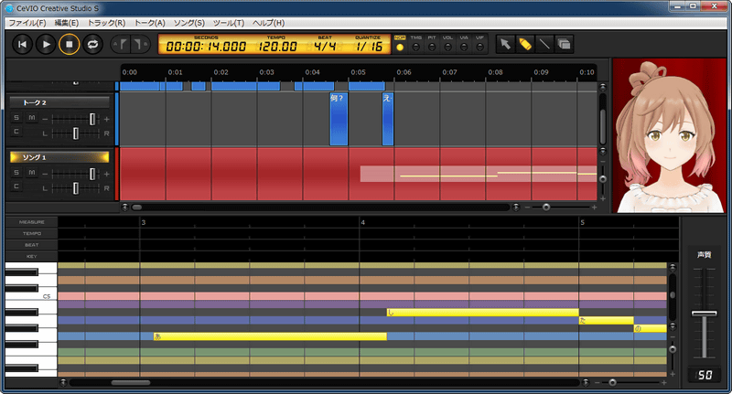Select the 何？ talk clip
The image size is (732, 394).
(339, 120)
